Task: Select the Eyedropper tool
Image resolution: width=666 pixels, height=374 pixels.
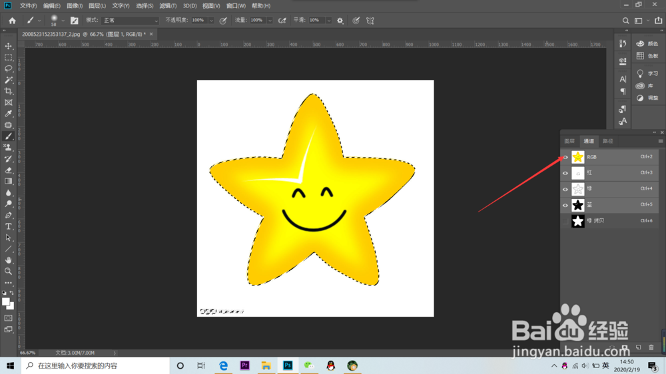Action: point(8,114)
